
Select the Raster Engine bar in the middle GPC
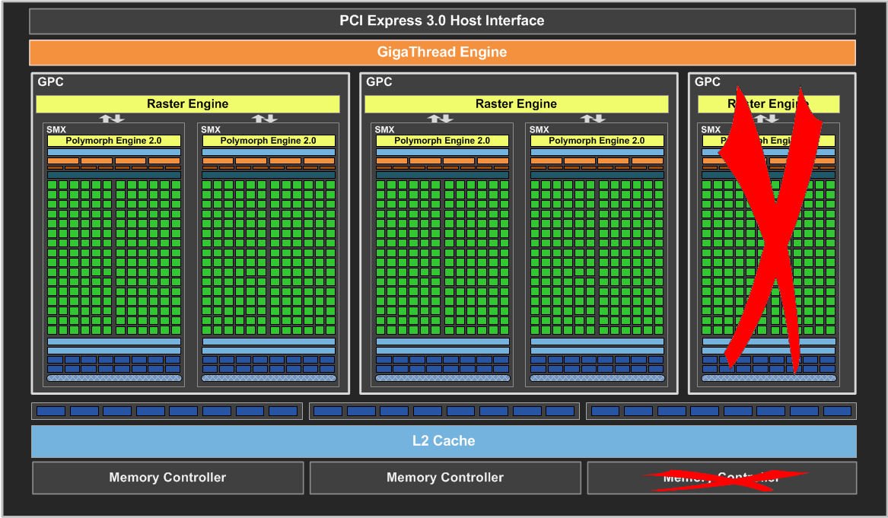click(516, 103)
